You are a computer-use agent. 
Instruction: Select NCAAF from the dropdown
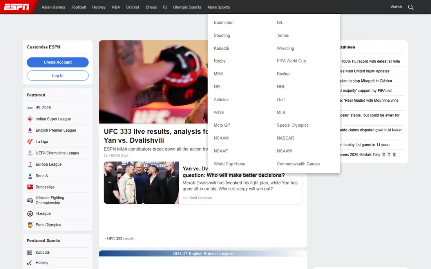point(221,151)
